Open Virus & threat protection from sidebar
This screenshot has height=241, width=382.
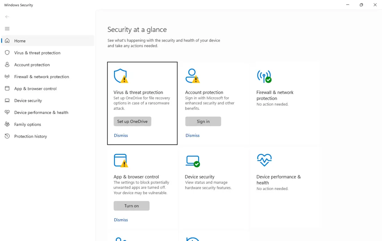pos(48,53)
